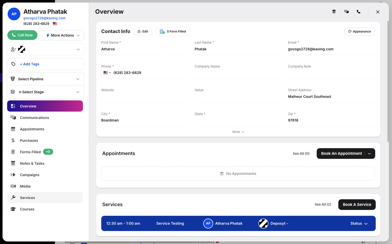This screenshot has width=392, height=244.
Task: Select the Overview menu item
Action: pyautogui.click(x=45, y=106)
